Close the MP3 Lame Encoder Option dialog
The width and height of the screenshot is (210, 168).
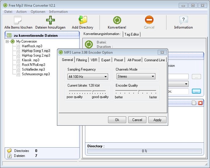coord(162,52)
